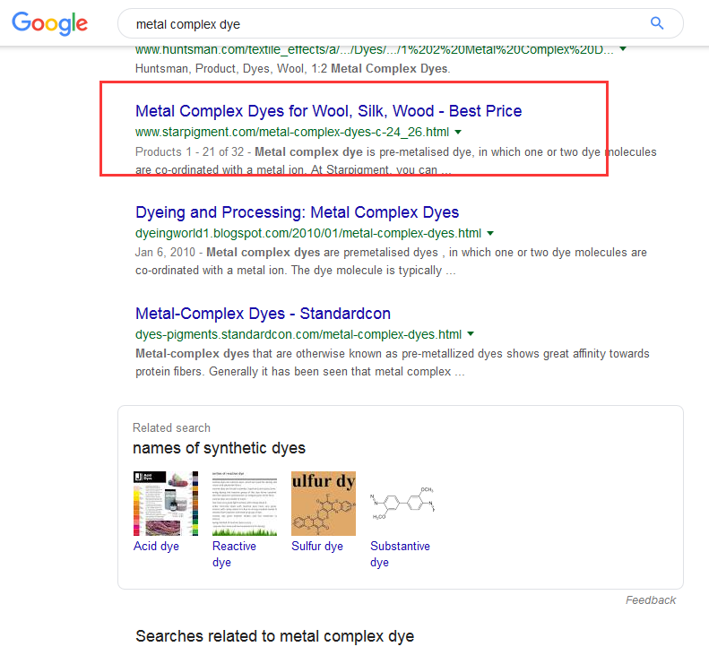Click 'Searches related to metal complex dye' heading
This screenshot has height=664, width=709.
point(274,636)
